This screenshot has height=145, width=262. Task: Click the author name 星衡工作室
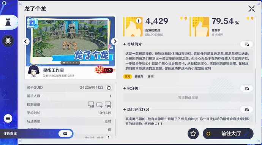click(54, 70)
